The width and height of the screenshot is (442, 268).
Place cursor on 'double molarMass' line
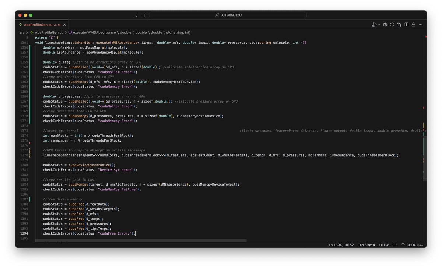point(85,47)
